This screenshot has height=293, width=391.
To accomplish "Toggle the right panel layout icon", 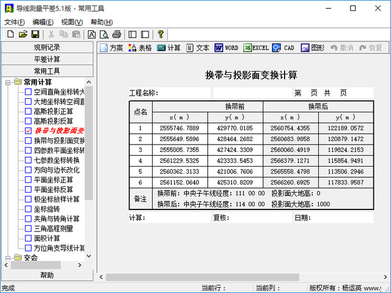I will point(145,34).
